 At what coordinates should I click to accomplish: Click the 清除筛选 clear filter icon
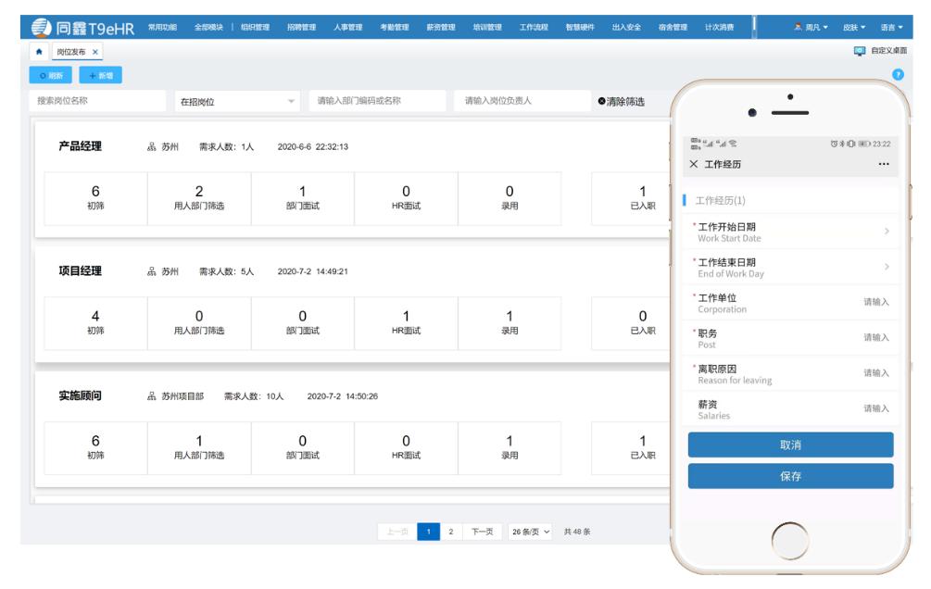[x=602, y=102]
